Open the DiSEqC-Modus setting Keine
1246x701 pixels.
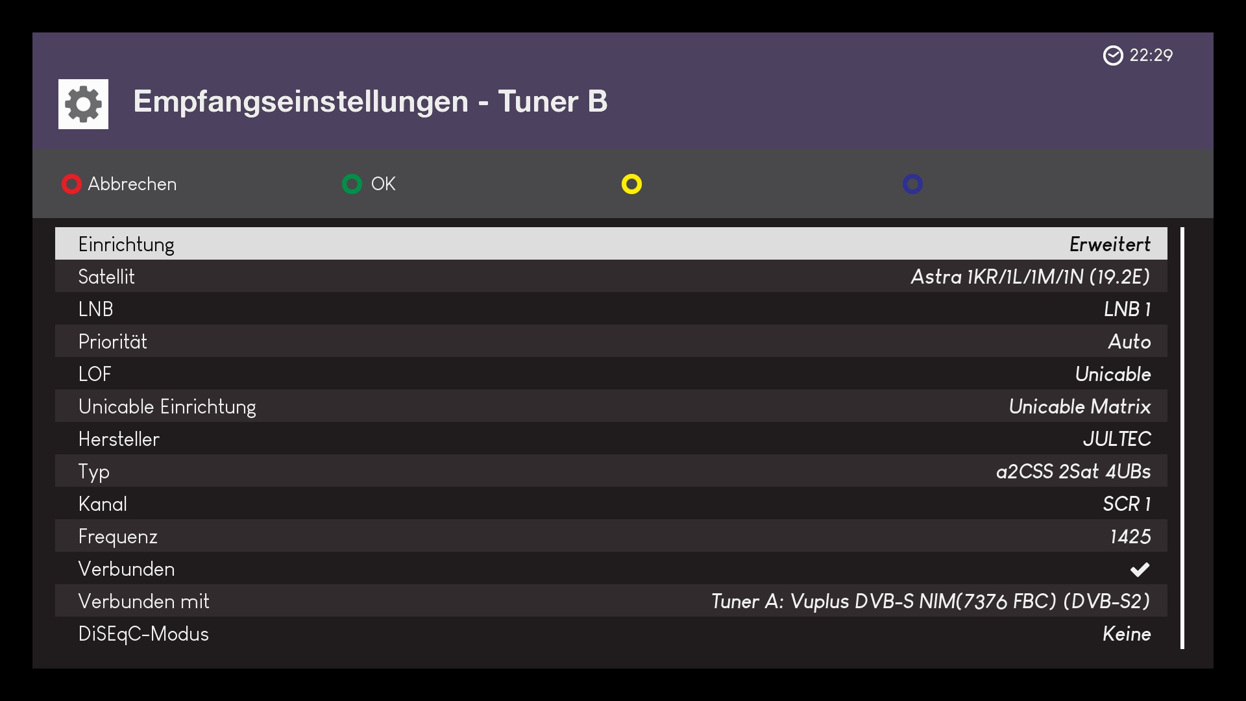point(1126,633)
